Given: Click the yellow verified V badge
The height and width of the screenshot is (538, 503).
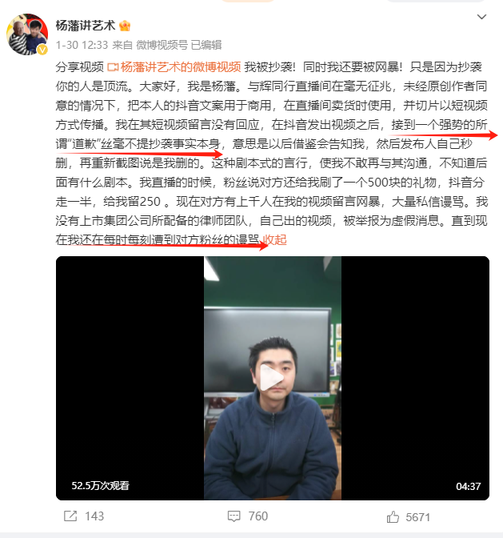Looking at the screenshot, I should tap(42, 50).
